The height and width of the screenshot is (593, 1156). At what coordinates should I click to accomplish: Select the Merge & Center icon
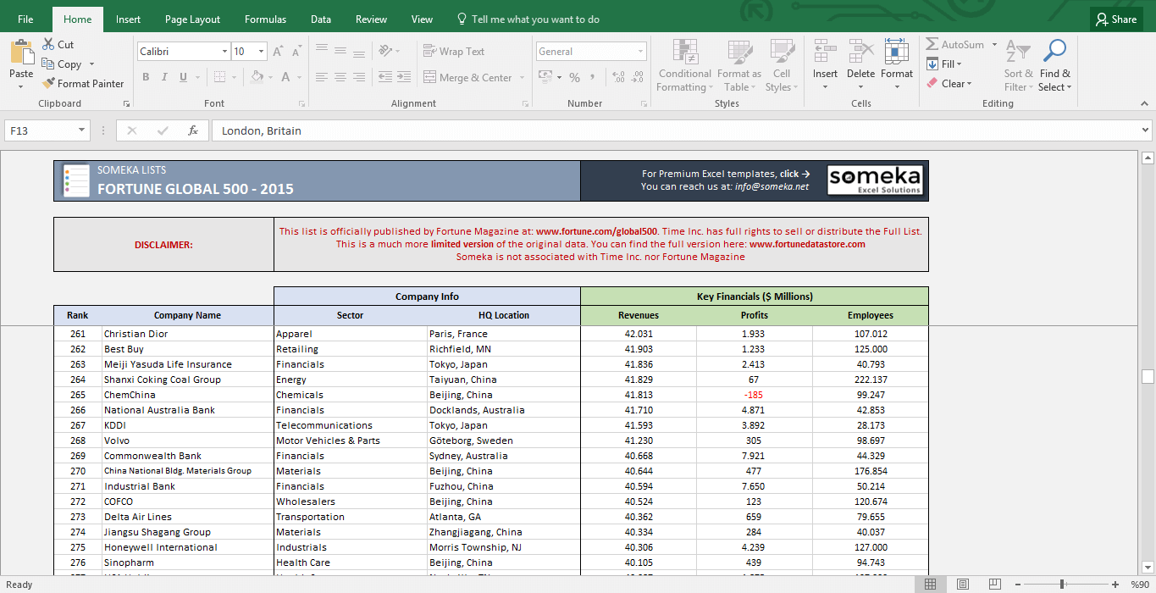430,77
